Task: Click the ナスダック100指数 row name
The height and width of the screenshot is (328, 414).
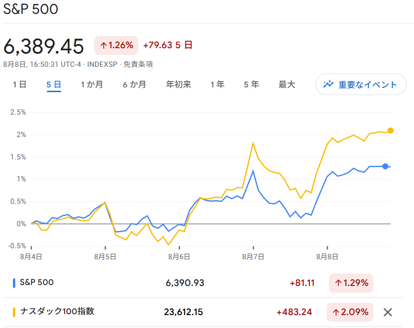Action: [x=57, y=311]
